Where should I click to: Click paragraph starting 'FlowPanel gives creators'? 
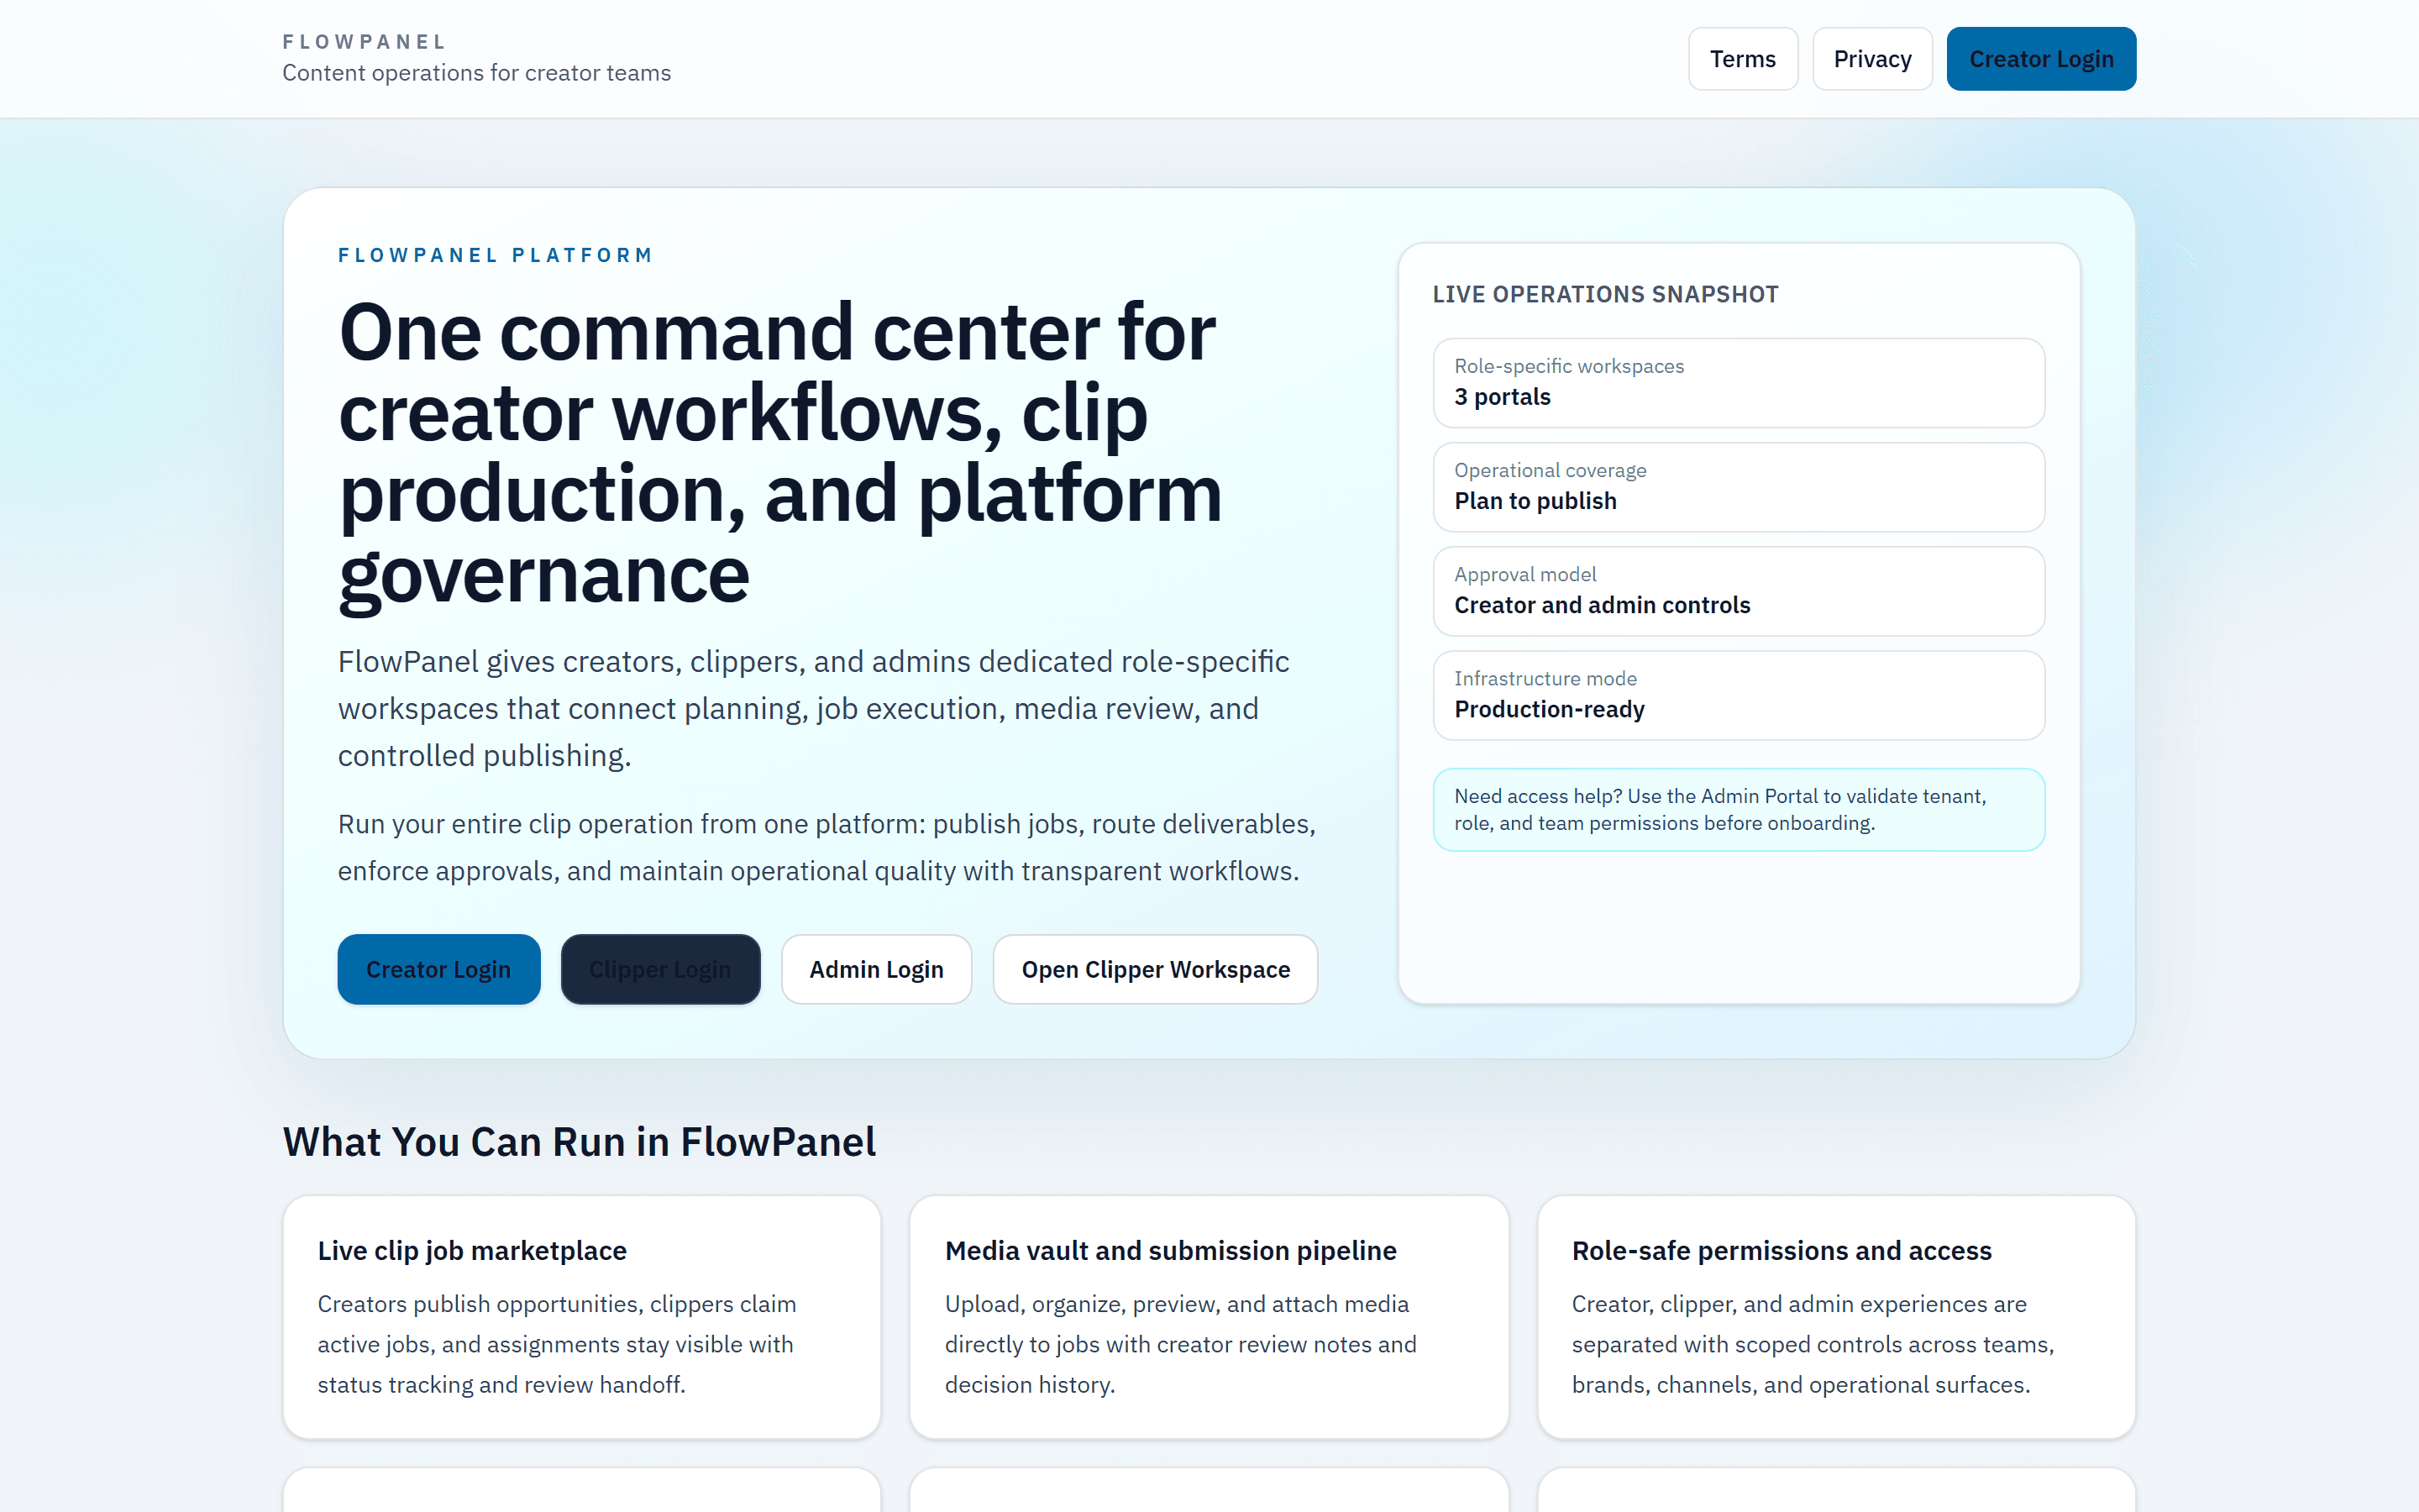[814, 708]
